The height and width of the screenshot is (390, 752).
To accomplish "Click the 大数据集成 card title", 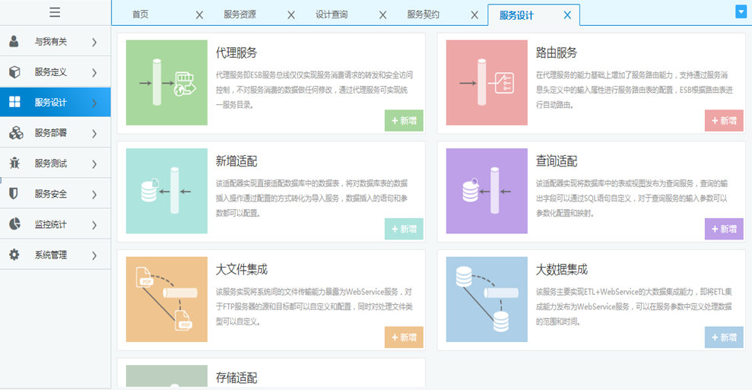I will tap(562, 270).
